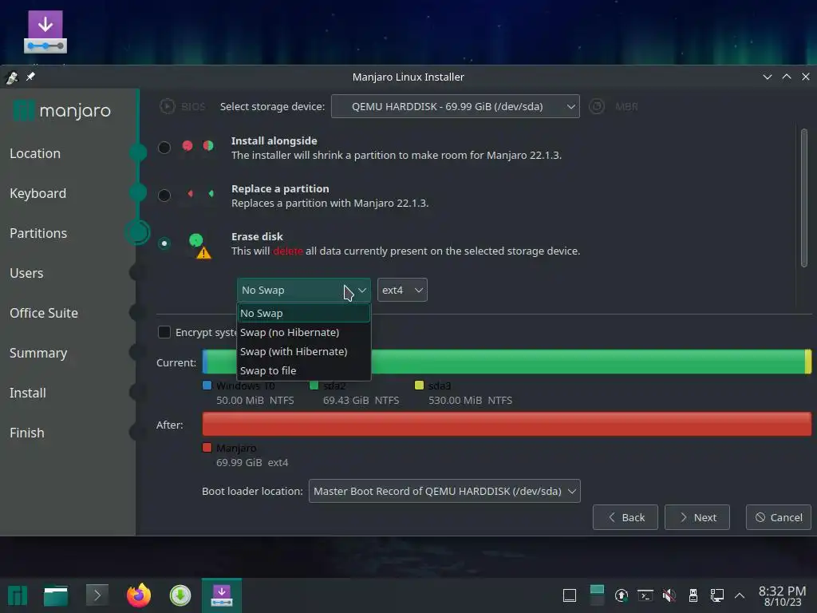The width and height of the screenshot is (817, 613).
Task: Click the Install alongside illustration icons
Action: [x=198, y=146]
